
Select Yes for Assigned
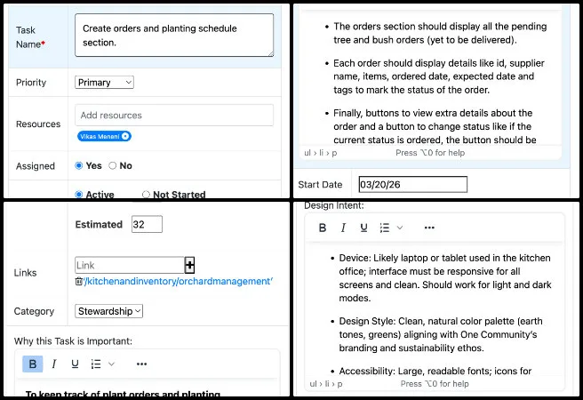click(x=80, y=165)
